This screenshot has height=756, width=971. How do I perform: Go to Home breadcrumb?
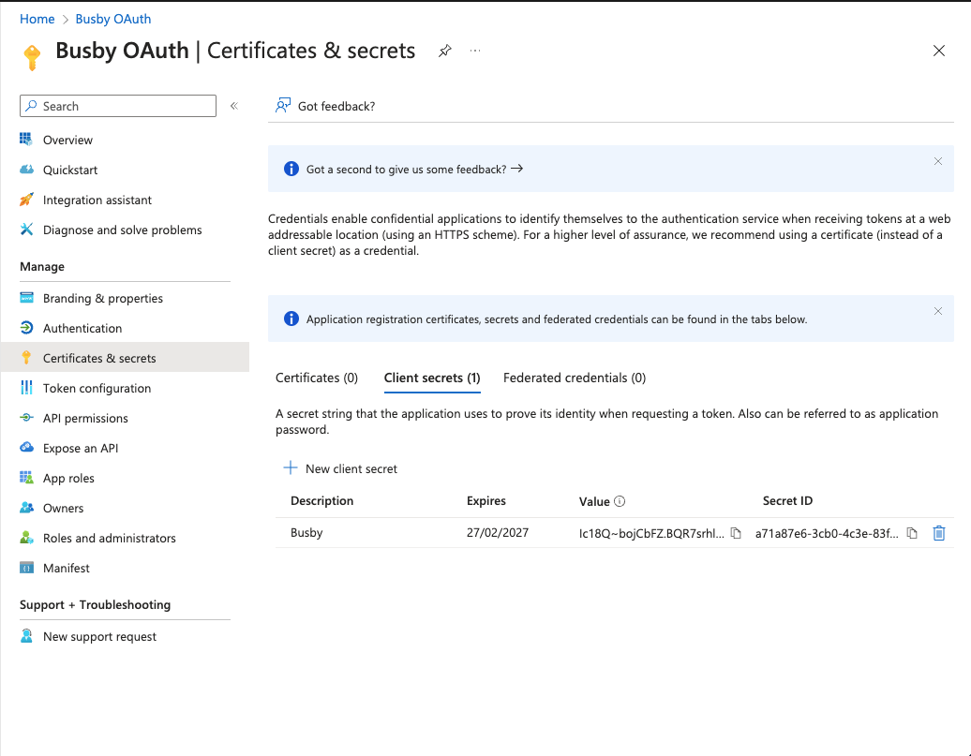click(37, 19)
